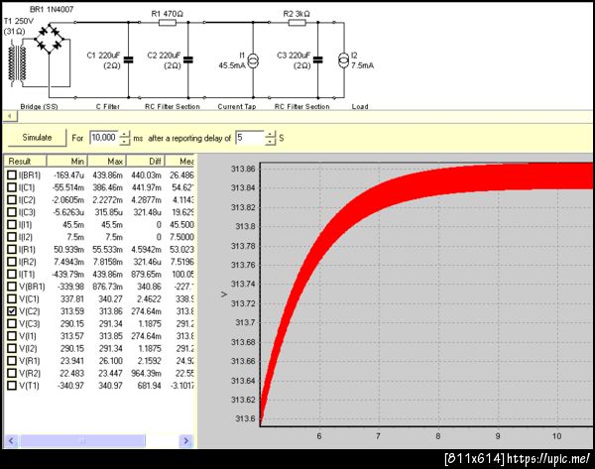The image size is (595, 469).
Task: Click the results table right scroll arrow
Action: click(x=186, y=440)
